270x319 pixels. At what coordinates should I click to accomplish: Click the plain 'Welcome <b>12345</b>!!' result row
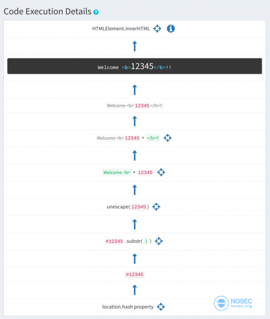pos(135,106)
